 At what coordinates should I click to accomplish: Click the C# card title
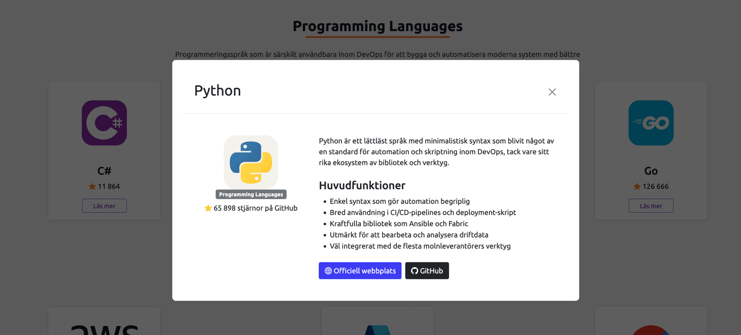(104, 171)
